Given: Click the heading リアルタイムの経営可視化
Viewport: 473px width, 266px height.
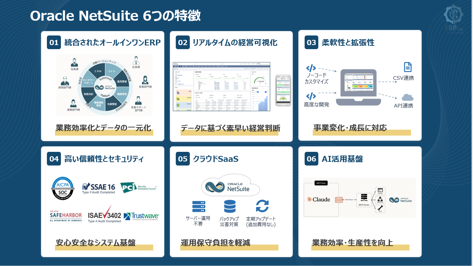Looking at the screenshot, I should [x=235, y=42].
